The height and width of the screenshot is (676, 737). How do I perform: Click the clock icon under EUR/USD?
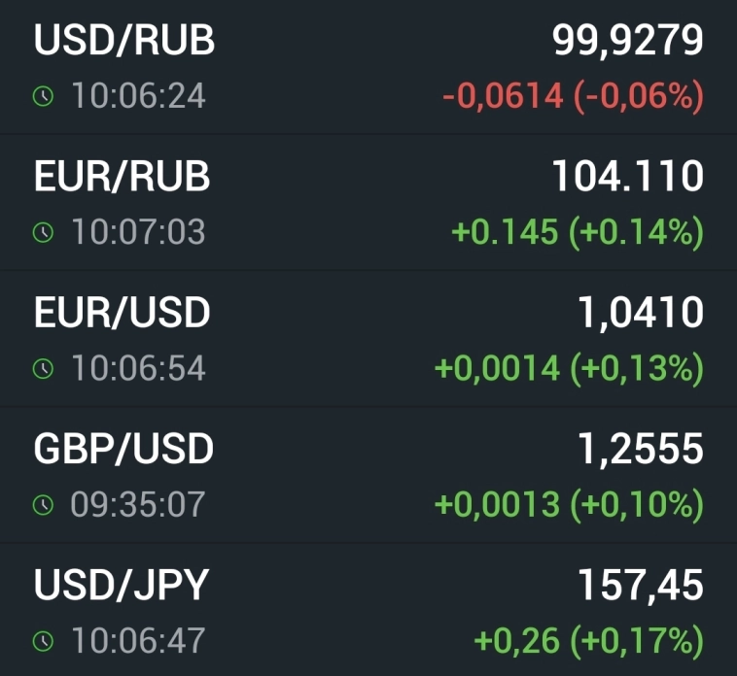[x=42, y=369]
